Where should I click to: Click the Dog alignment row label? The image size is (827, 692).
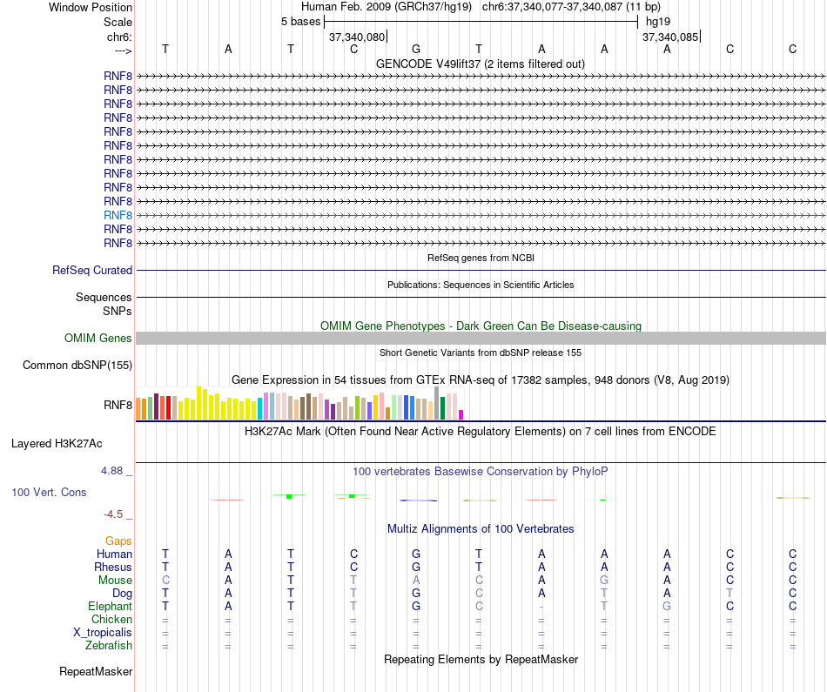(122, 594)
